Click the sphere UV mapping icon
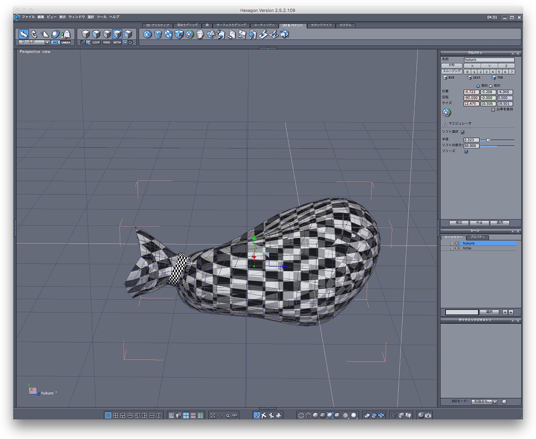 (147, 34)
